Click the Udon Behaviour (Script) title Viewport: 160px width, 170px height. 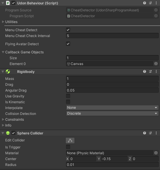(x=37, y=3)
